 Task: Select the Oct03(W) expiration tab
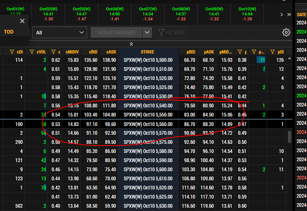click(x=82, y=14)
